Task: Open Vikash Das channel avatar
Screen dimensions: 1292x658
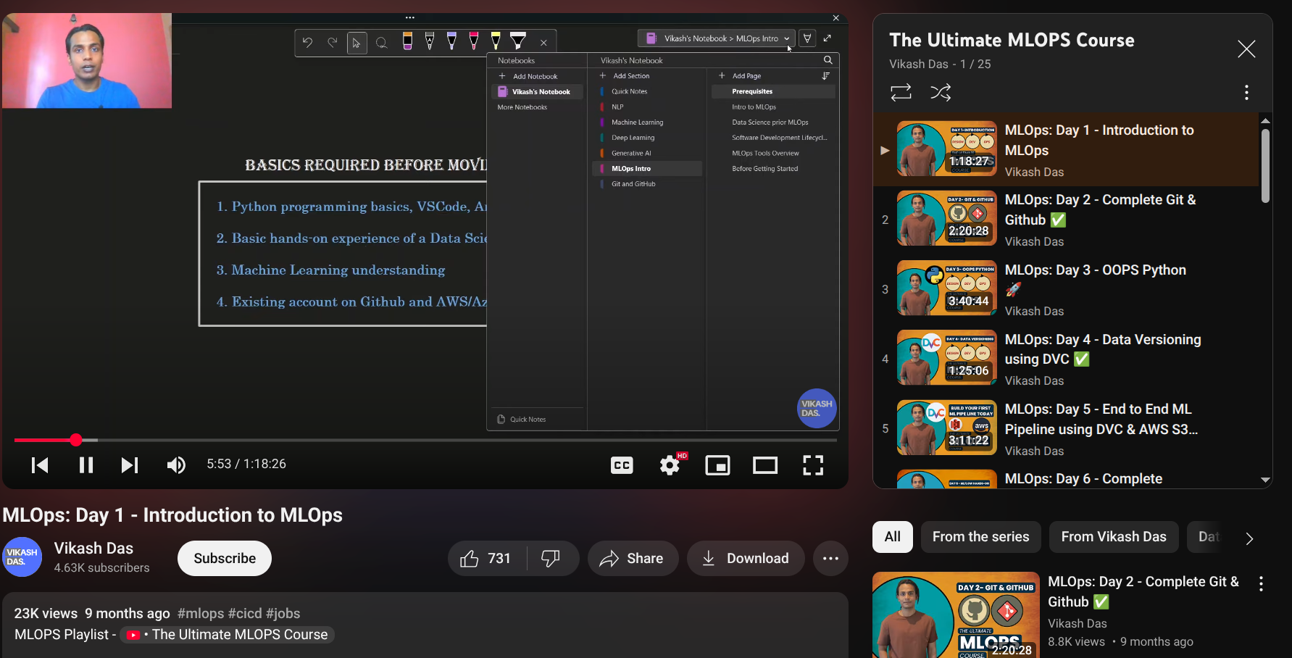Action: (22, 557)
